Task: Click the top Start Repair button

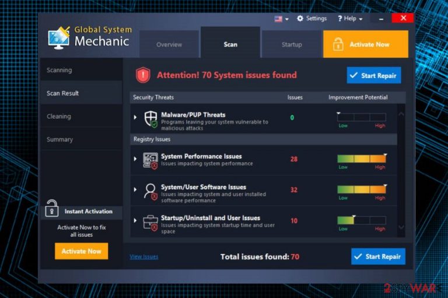Action: (374, 75)
